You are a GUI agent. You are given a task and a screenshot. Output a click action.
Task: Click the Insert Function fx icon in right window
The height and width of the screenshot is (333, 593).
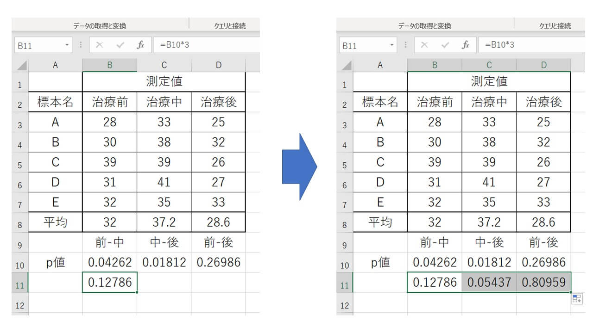click(x=465, y=45)
